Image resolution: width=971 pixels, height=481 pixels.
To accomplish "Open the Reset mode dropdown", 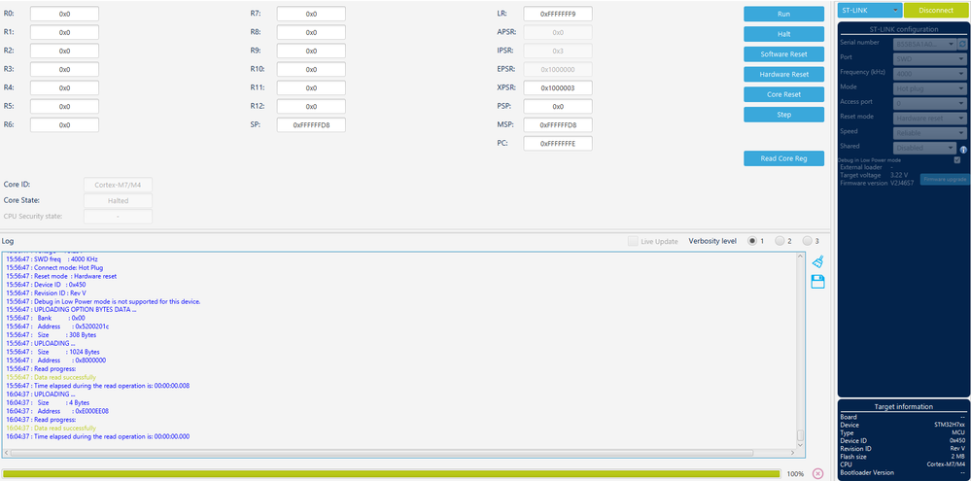I will tap(930, 118).
